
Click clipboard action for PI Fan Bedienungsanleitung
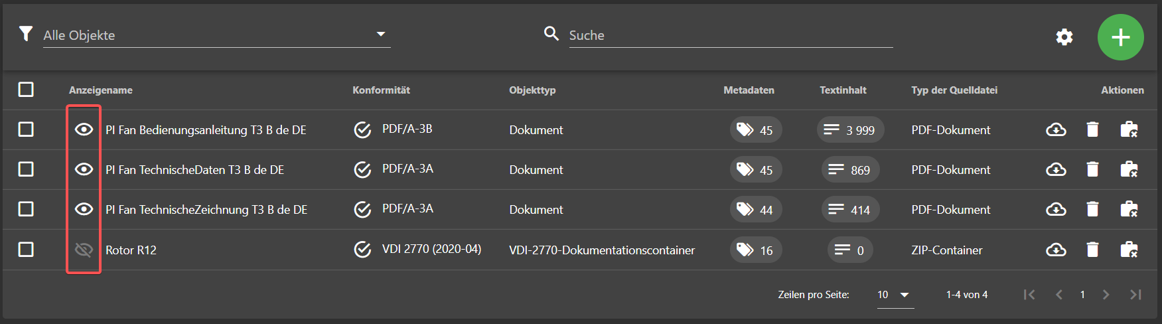coord(1129,129)
